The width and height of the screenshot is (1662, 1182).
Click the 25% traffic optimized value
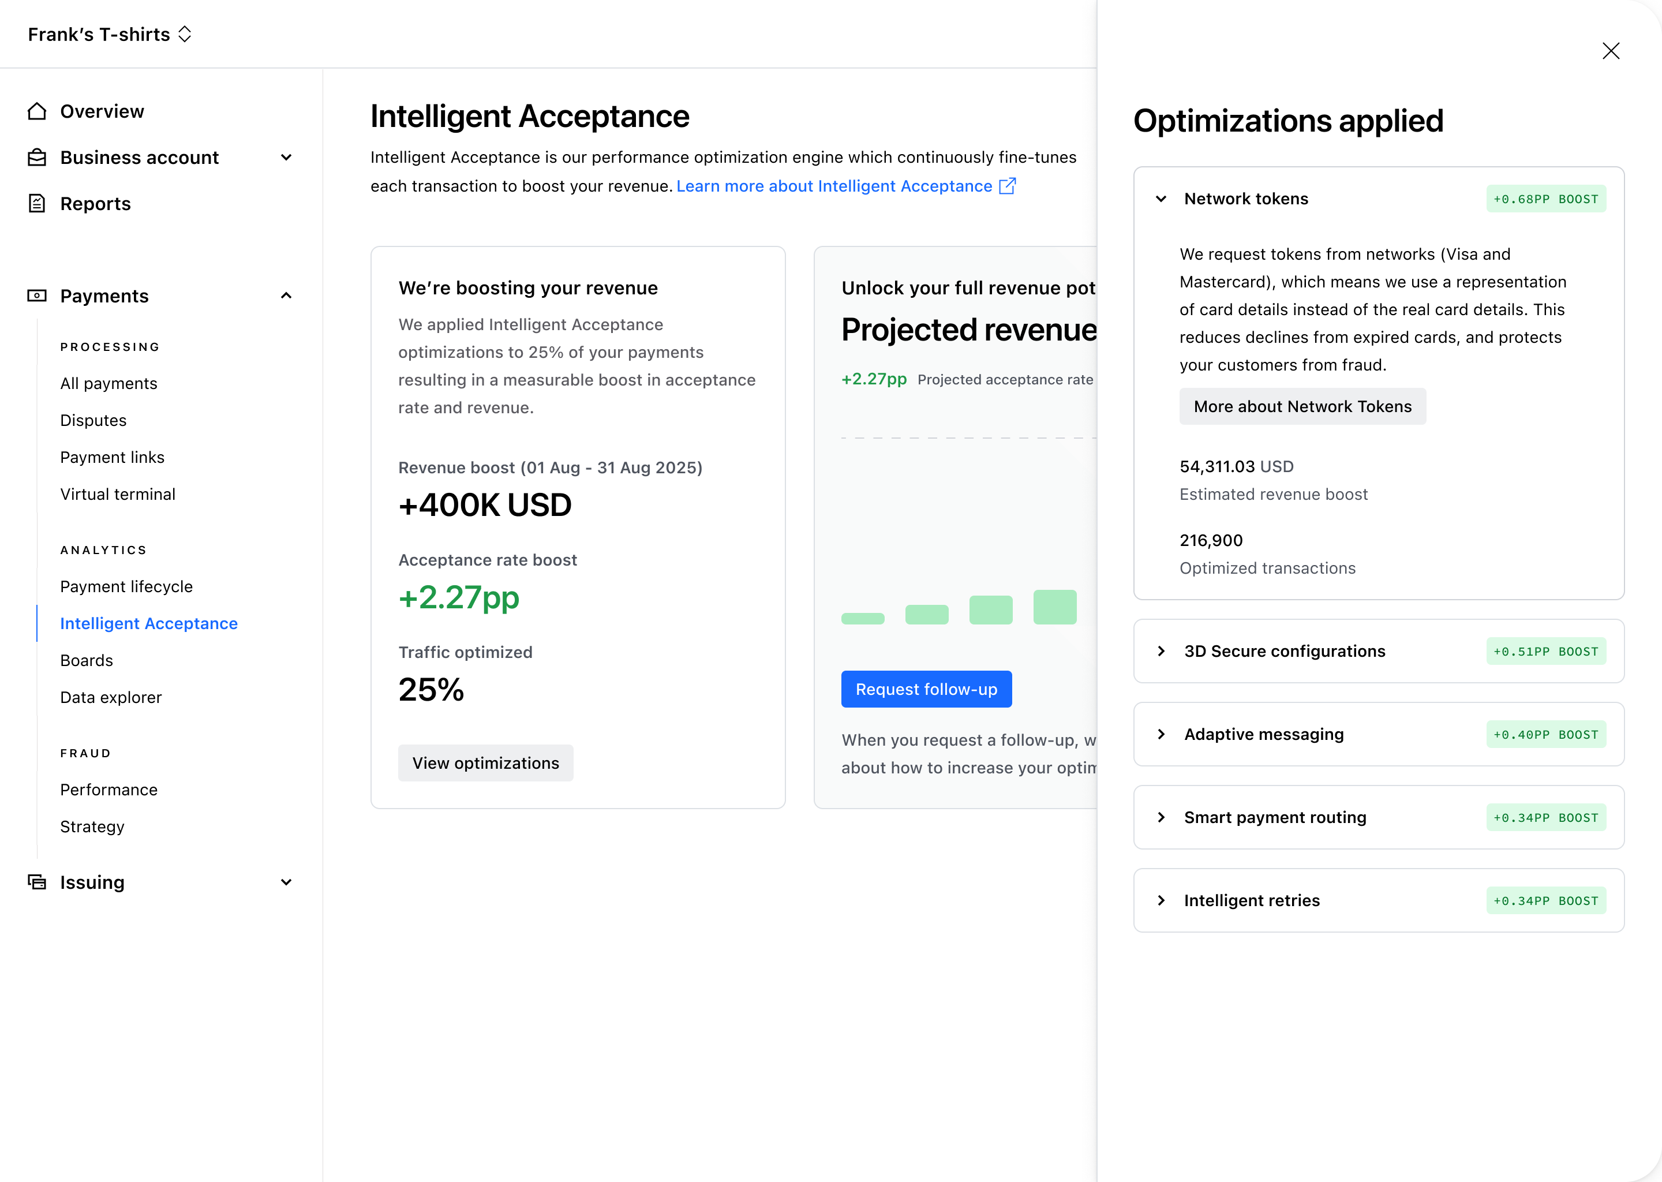point(431,689)
